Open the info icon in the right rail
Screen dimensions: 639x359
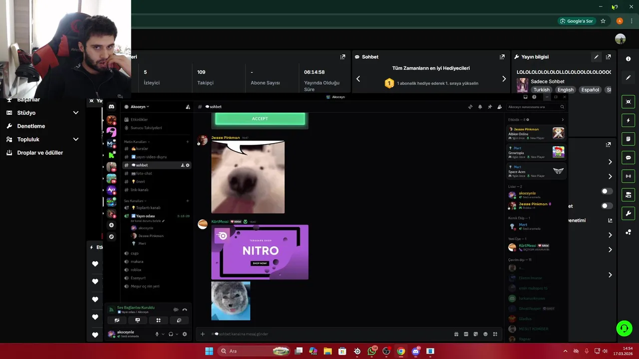(628, 59)
